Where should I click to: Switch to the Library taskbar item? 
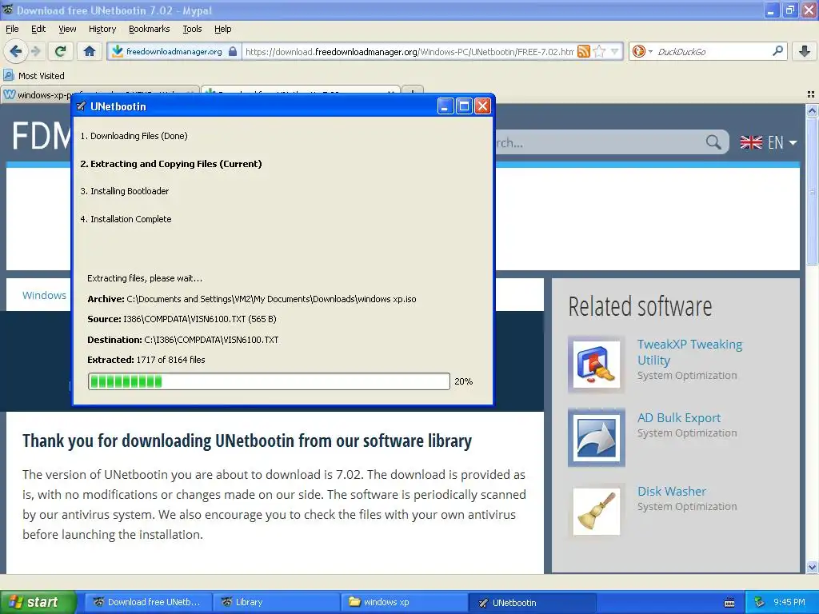tap(277, 602)
